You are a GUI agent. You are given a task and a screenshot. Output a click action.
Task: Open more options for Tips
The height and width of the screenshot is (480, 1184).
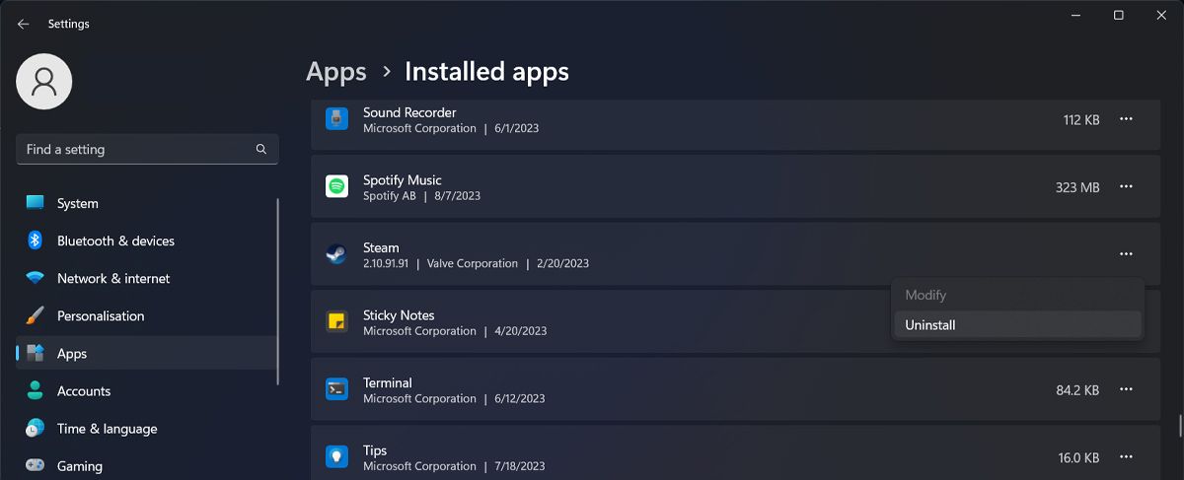point(1126,456)
